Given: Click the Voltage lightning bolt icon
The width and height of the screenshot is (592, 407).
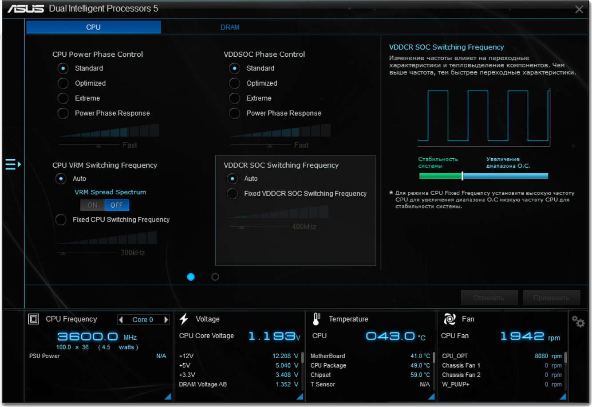Looking at the screenshot, I should tap(184, 319).
